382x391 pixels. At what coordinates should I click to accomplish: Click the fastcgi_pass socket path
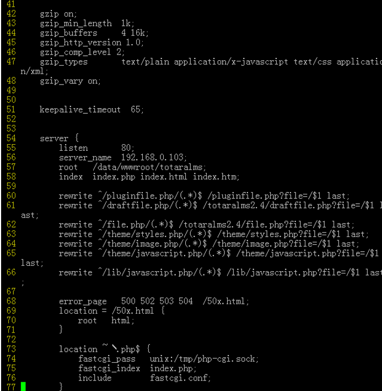pos(204,359)
